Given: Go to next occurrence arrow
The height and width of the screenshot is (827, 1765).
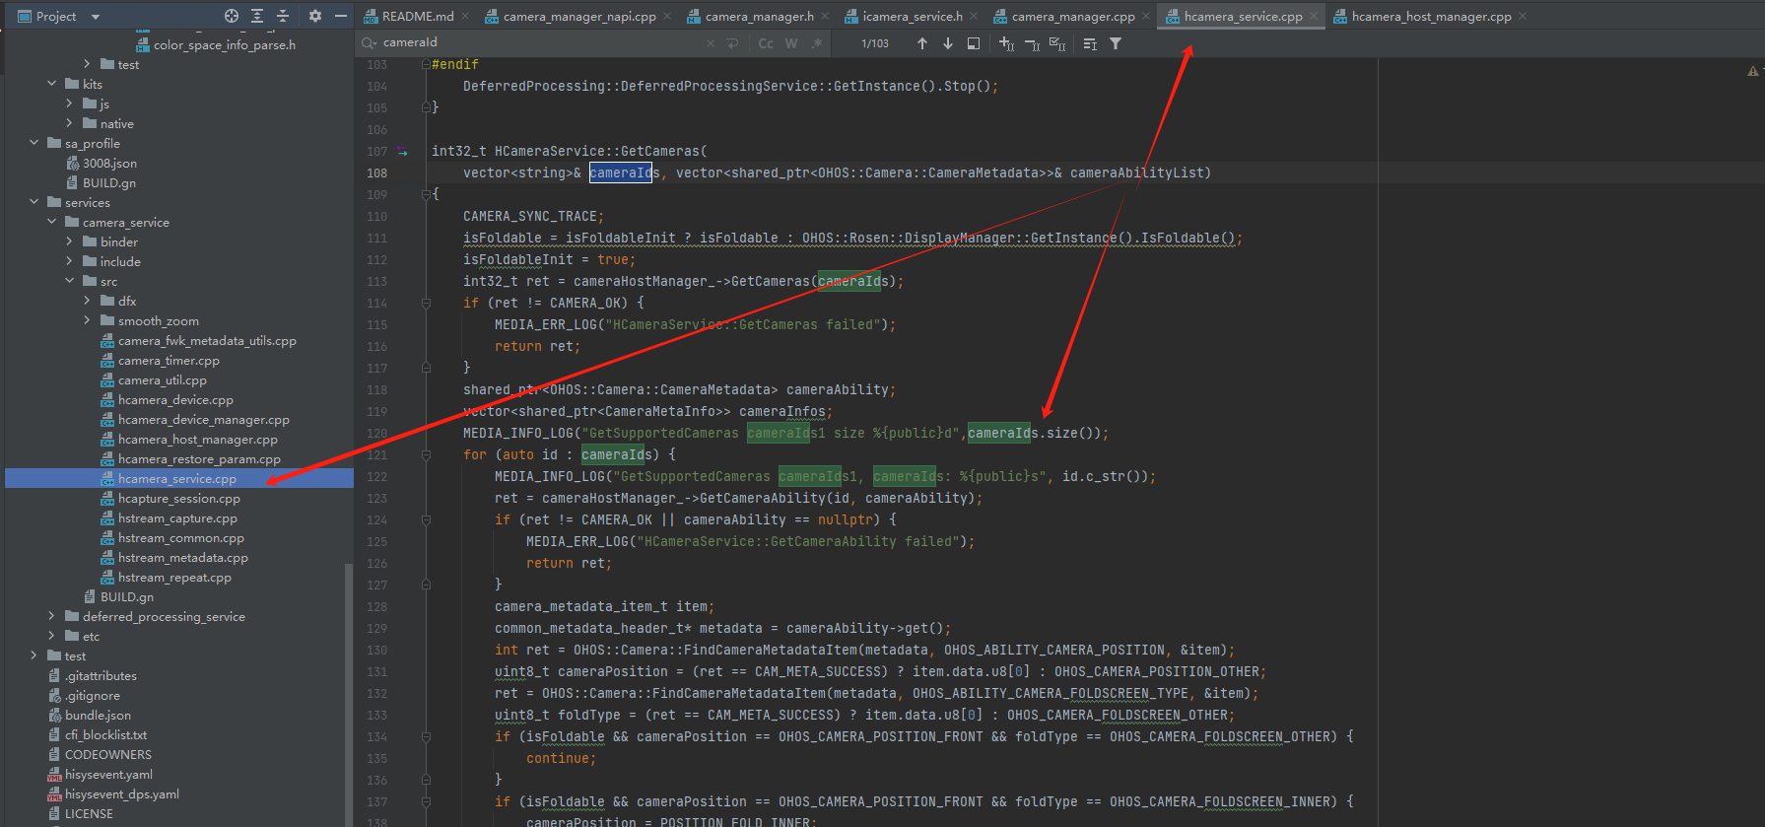Looking at the screenshot, I should click(948, 43).
